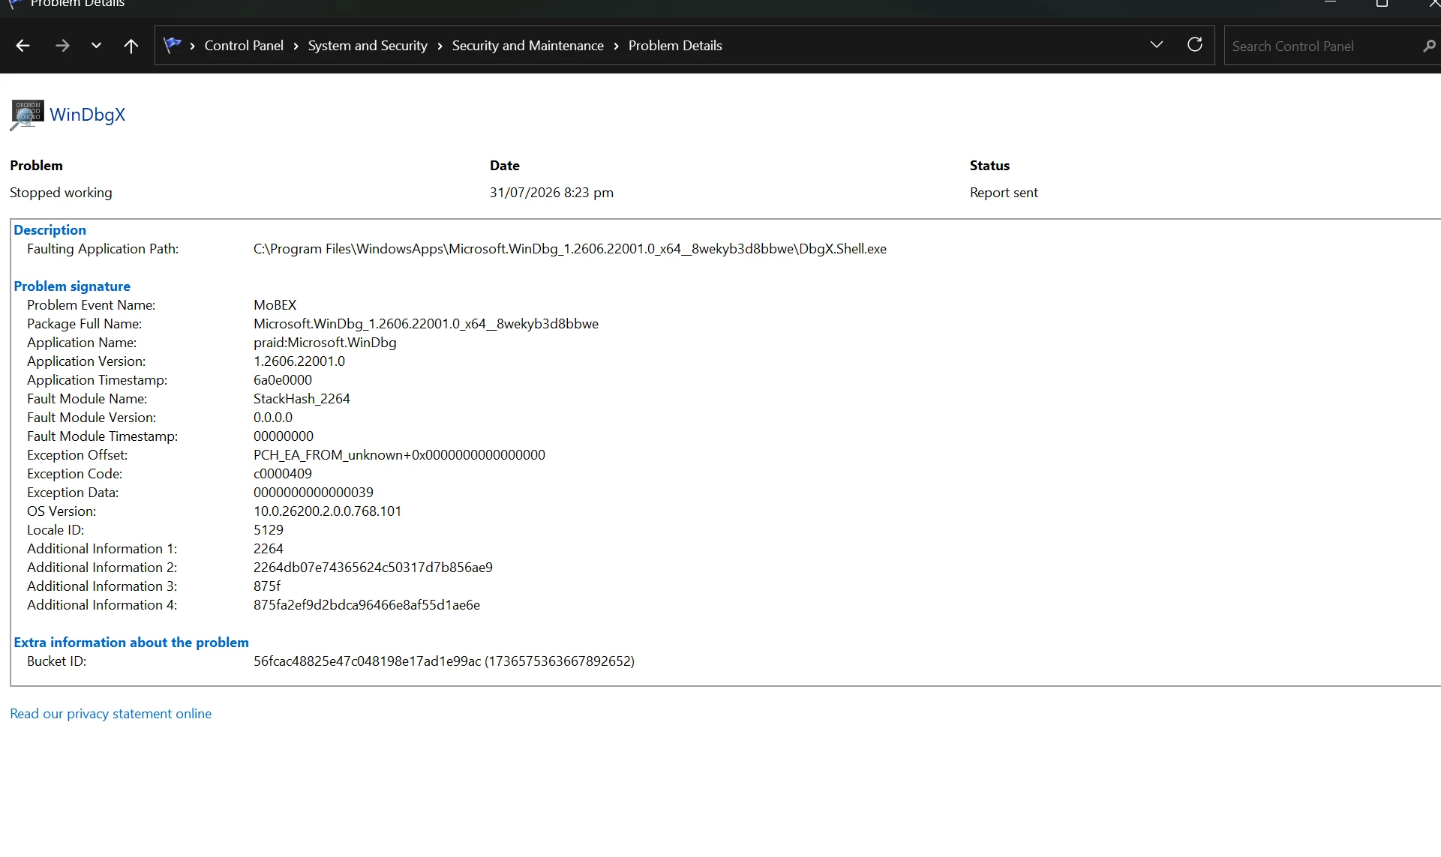Select Fault Module Timestamp 00000000 value
Image resolution: width=1441 pixels, height=857 pixels.
[x=283, y=436]
